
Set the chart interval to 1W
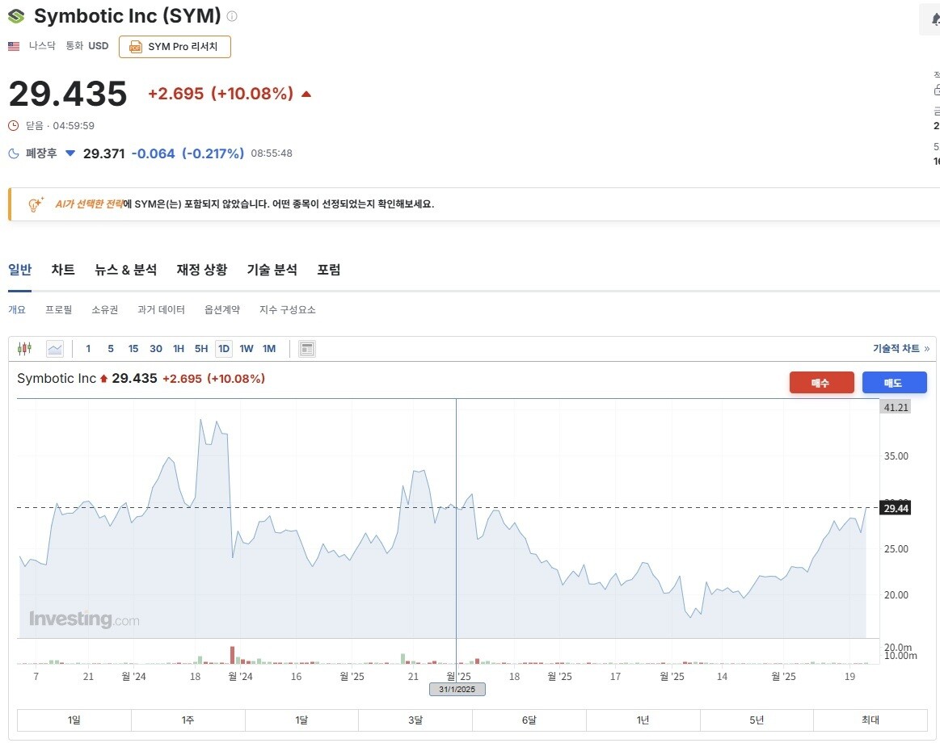(247, 349)
